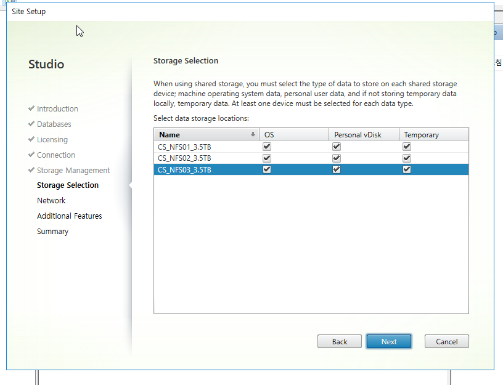Image resolution: width=503 pixels, height=385 pixels.
Task: Click the Back button
Action: click(340, 342)
